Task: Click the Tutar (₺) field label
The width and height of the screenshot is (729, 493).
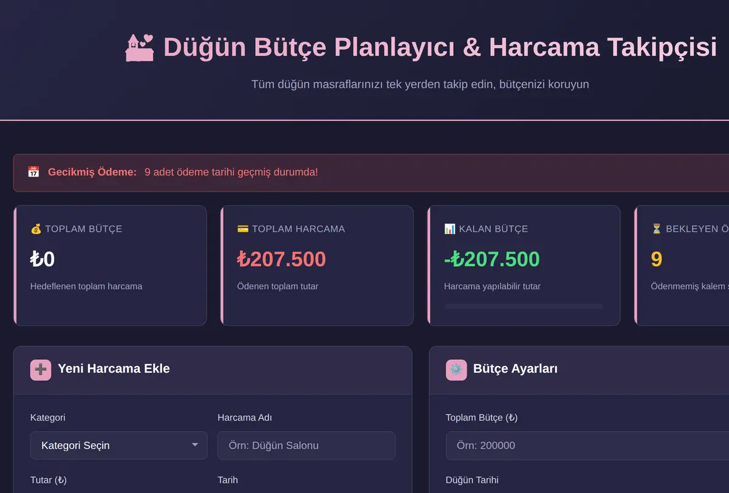Action: coord(49,480)
